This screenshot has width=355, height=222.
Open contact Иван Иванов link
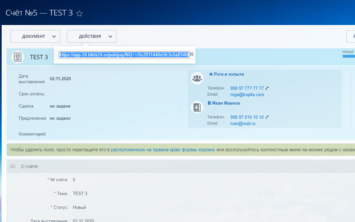click(x=226, y=103)
